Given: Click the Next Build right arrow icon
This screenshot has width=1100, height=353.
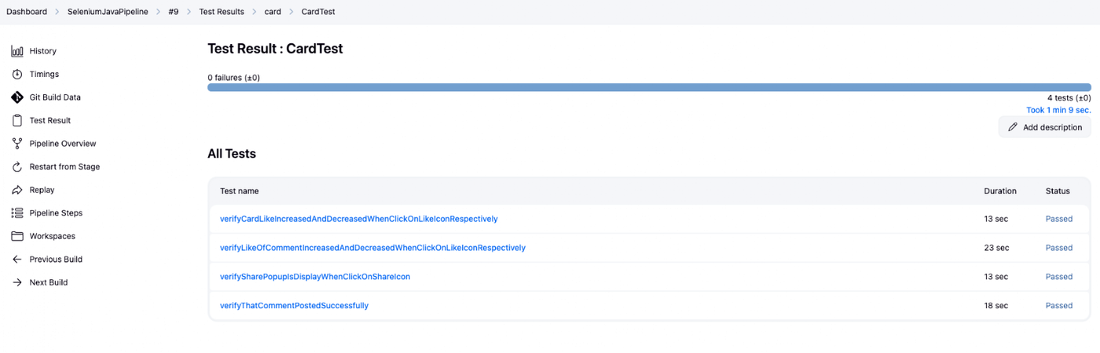Looking at the screenshot, I should 17,282.
